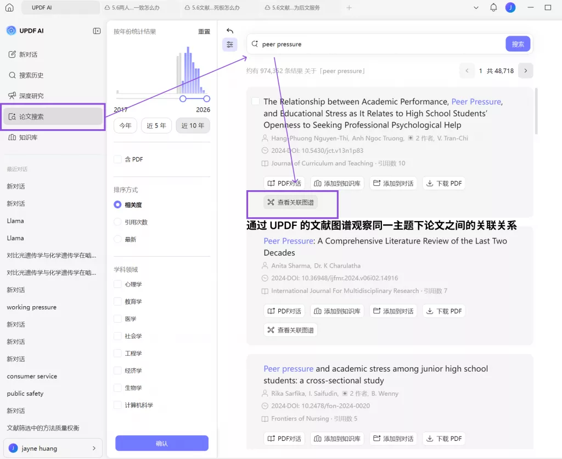Image resolution: width=562 pixels, height=459 pixels.
Task: Click 下载 PDF for the first paper
Action: [443, 183]
